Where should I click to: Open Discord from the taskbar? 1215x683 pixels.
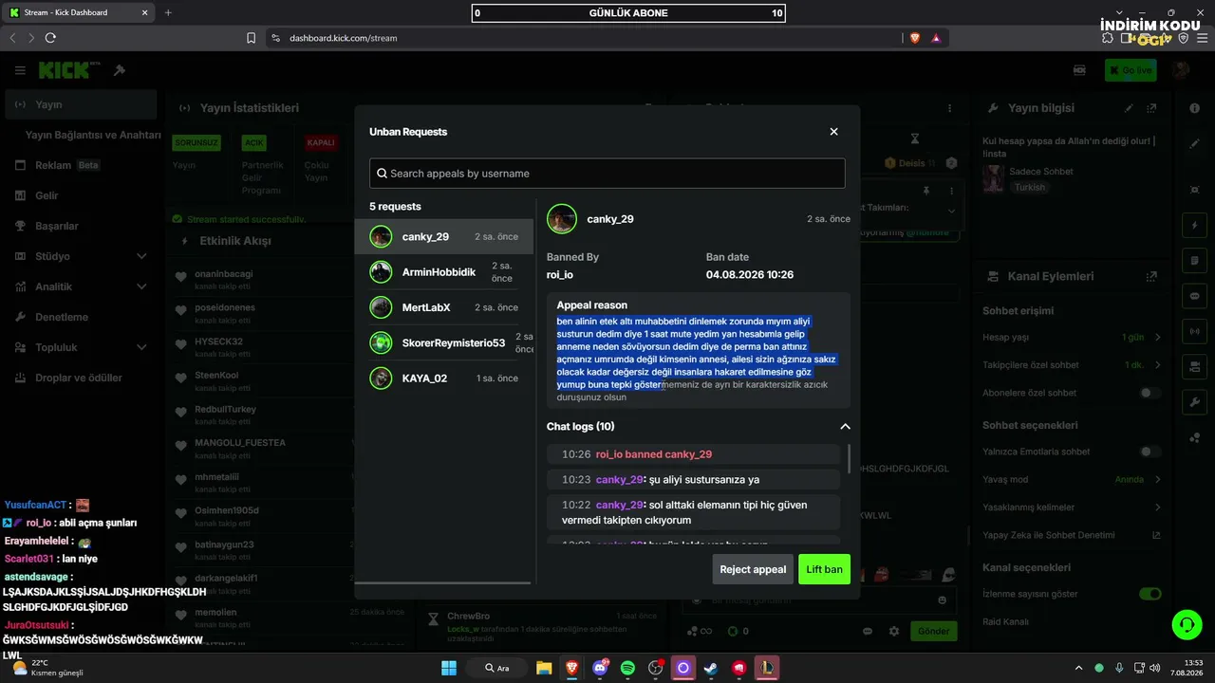click(x=600, y=668)
